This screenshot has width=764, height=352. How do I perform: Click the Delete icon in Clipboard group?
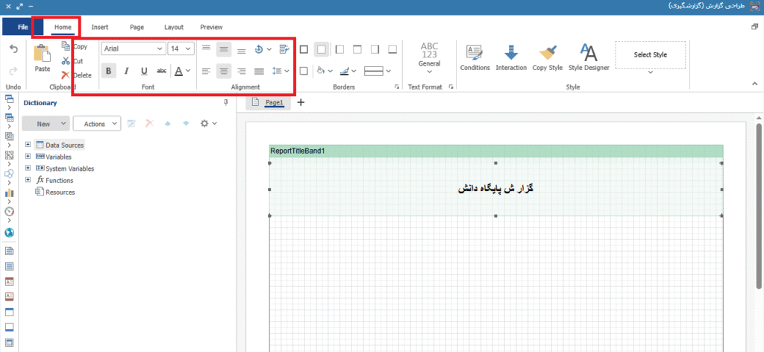point(66,75)
